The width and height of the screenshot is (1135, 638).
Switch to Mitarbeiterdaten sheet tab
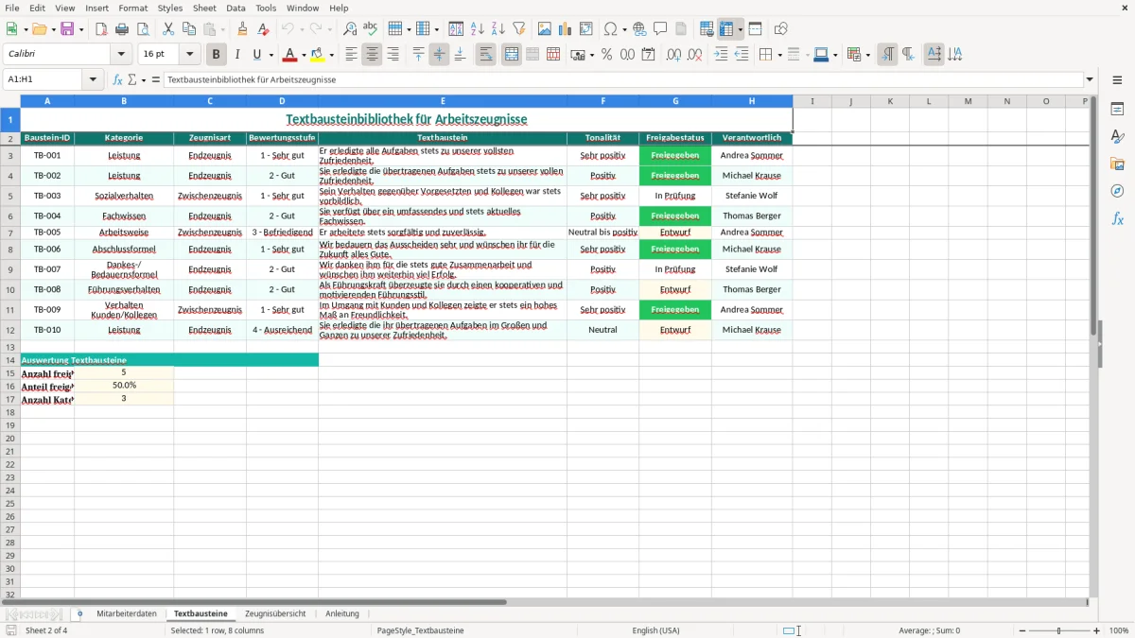(x=127, y=613)
